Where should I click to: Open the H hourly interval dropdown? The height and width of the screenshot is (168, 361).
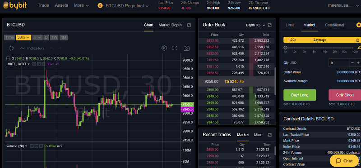pos(37,37)
